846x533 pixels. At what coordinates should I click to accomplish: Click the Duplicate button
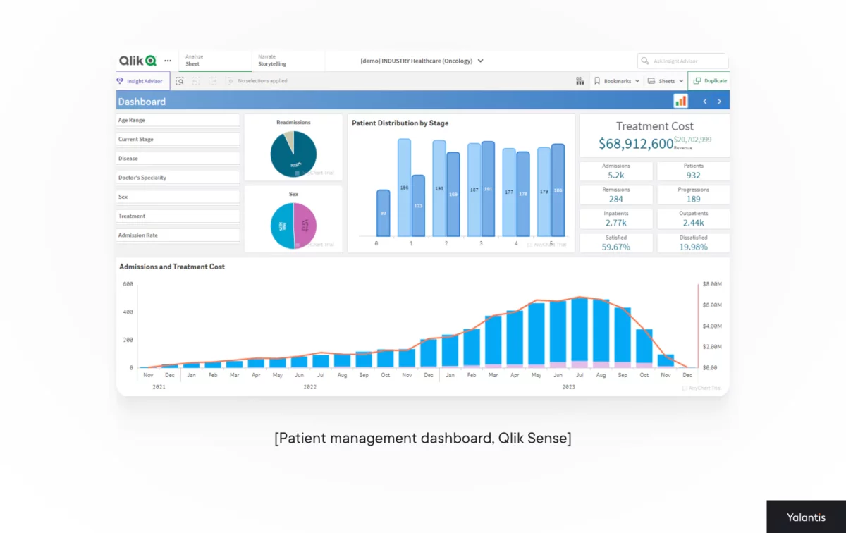tap(711, 80)
